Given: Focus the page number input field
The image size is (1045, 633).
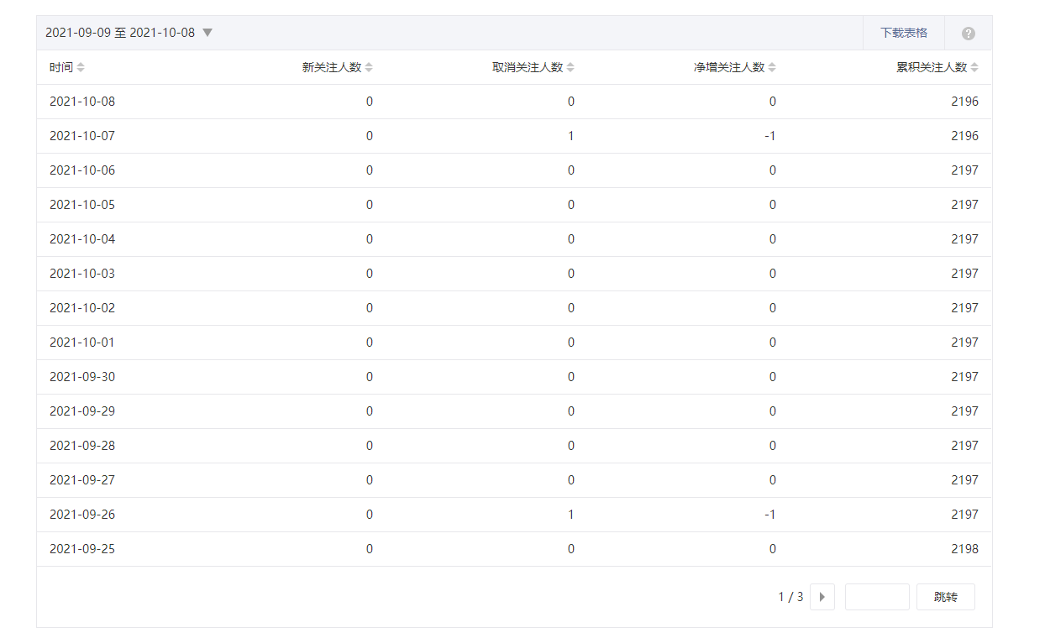Looking at the screenshot, I should [x=877, y=597].
